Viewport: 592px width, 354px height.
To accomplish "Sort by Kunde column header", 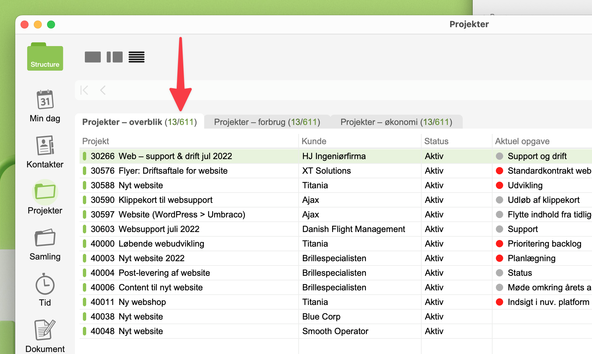I will pyautogui.click(x=314, y=141).
